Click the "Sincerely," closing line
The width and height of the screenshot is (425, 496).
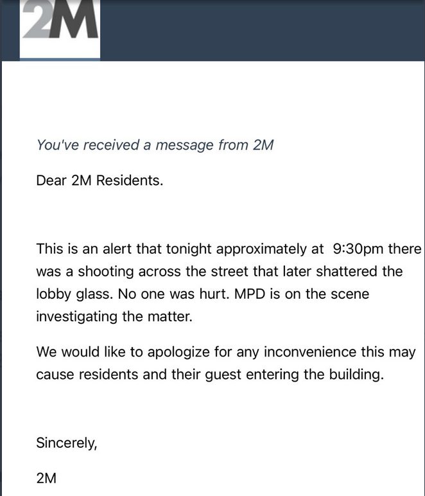pyautogui.click(x=67, y=443)
